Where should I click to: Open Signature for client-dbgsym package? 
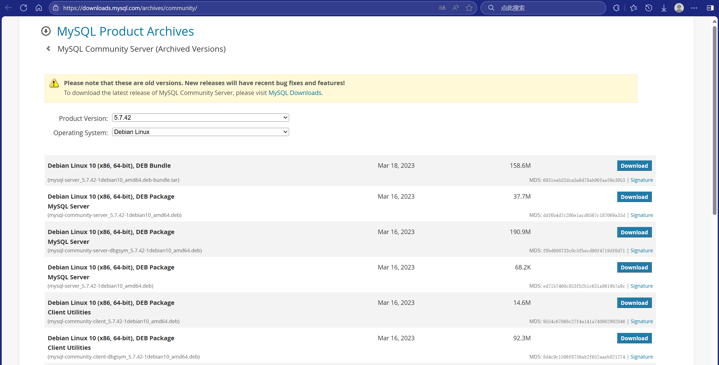point(641,357)
